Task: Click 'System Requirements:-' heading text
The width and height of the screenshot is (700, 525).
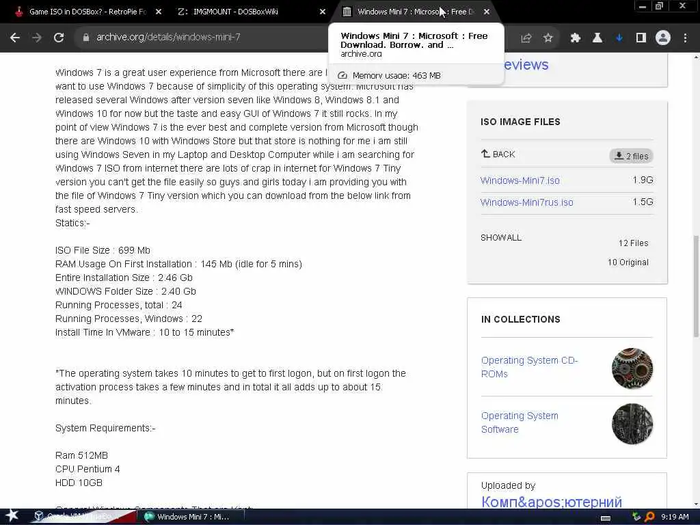Action: pos(105,428)
